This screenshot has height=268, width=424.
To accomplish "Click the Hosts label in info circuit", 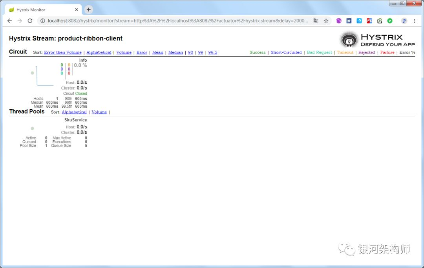I will pos(38,99).
